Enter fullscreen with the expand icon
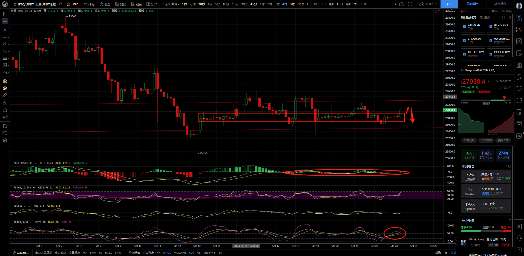Viewport: 524px width, 256px height. click(410, 4)
